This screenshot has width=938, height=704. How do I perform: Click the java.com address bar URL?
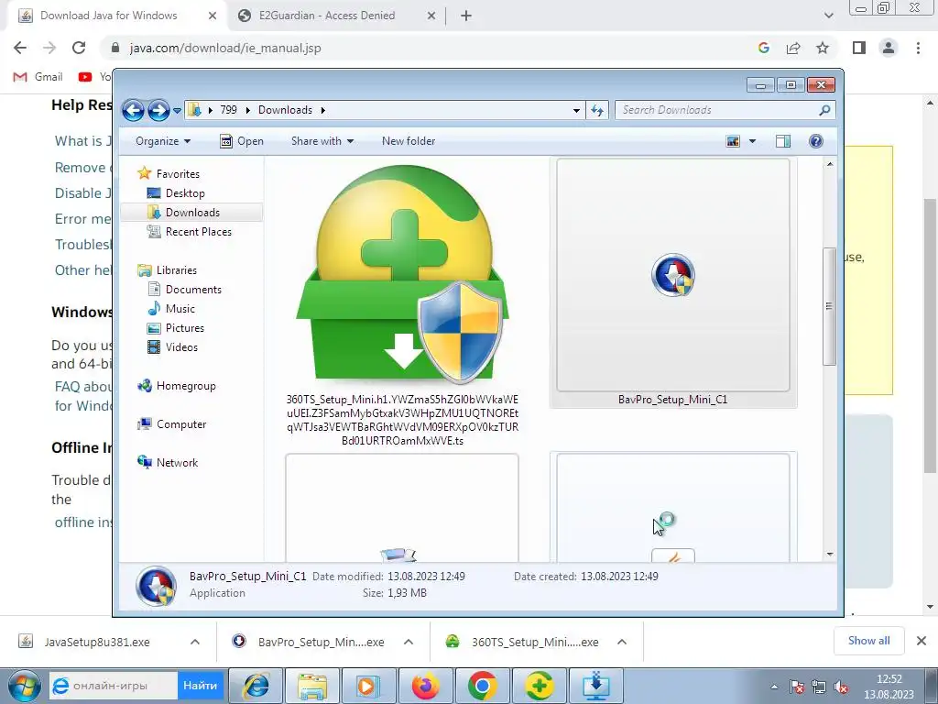225,48
